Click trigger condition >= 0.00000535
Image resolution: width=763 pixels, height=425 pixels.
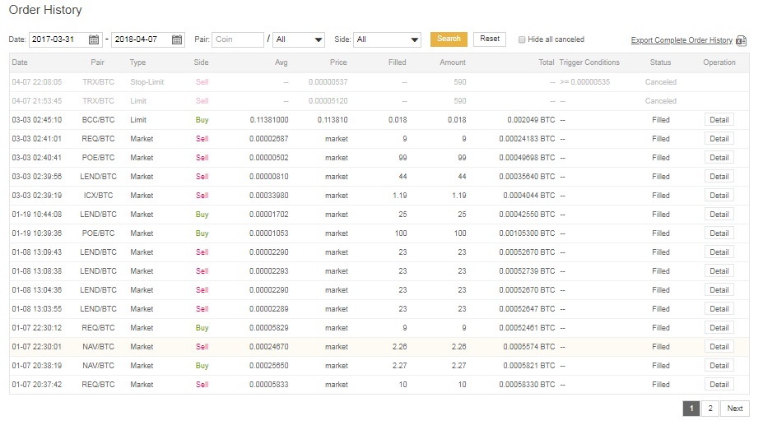pyautogui.click(x=584, y=82)
